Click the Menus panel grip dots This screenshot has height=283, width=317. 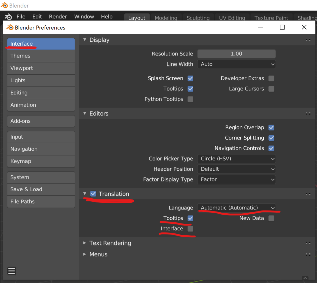309,254
